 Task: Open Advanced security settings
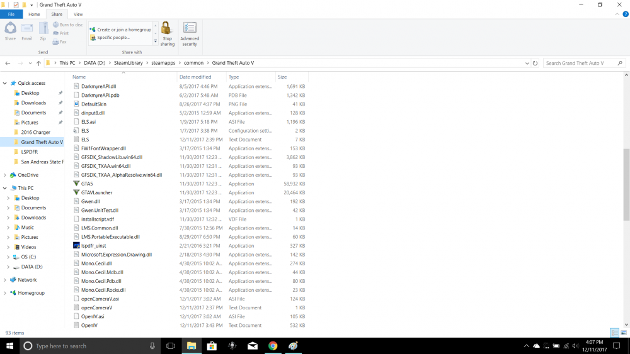[190, 34]
